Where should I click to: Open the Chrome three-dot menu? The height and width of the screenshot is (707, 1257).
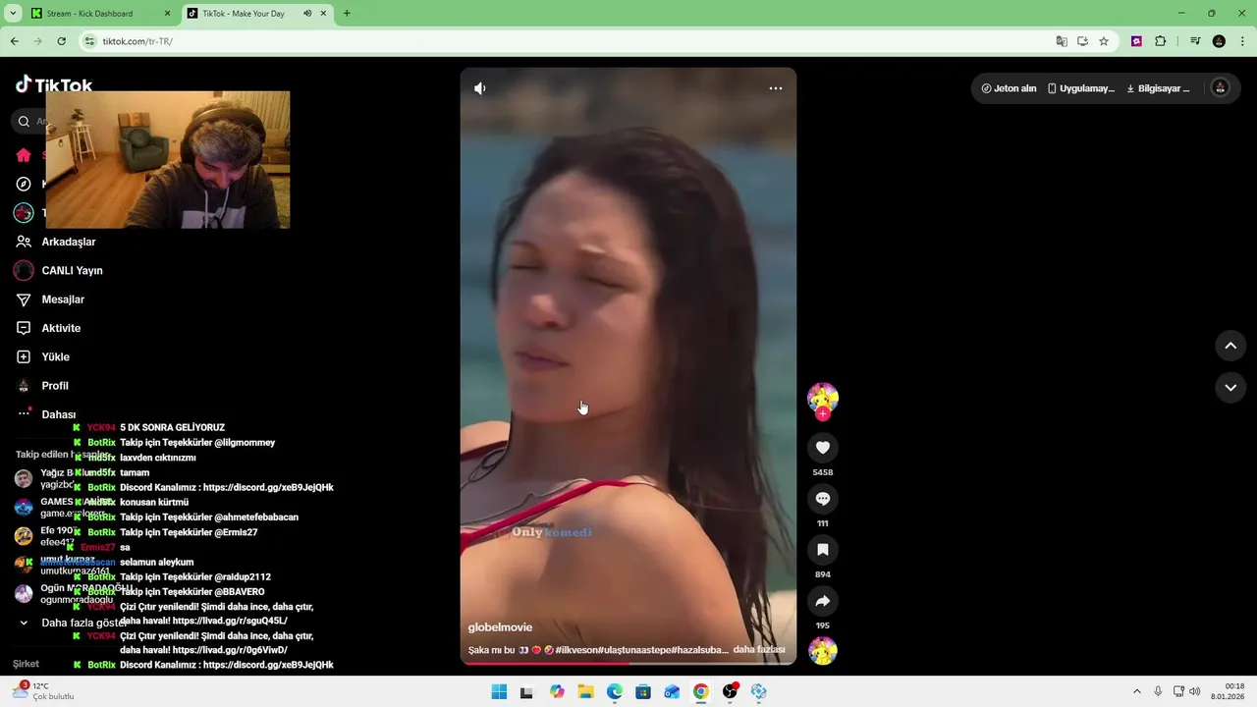tap(1241, 41)
